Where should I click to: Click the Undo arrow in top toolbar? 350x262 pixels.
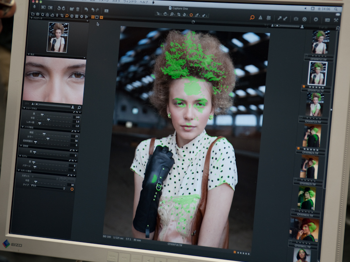pyautogui.click(x=93, y=10)
